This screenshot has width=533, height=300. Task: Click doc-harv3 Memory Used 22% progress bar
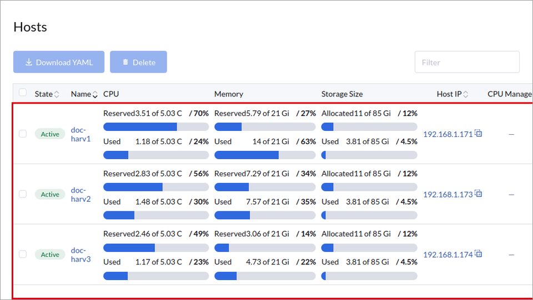(x=265, y=276)
